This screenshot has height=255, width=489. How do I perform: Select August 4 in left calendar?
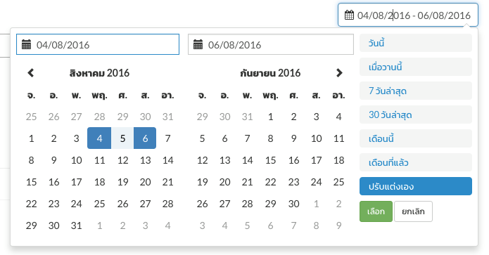click(99, 138)
